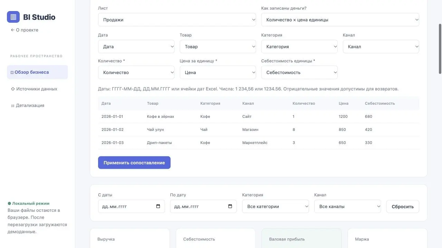Open 'Все каналы' filter dropdown
This screenshot has height=248, width=442.
(x=348, y=206)
